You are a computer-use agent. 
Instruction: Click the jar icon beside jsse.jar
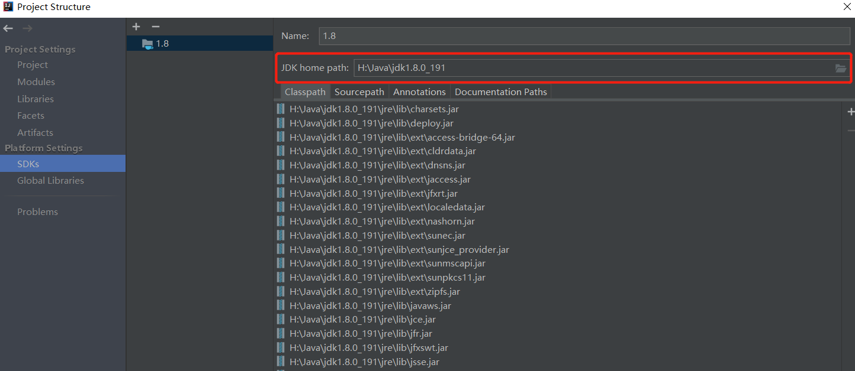(281, 362)
